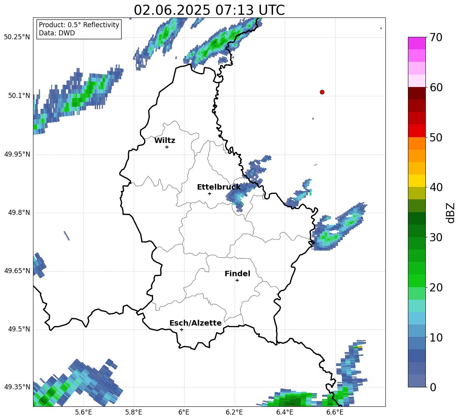Click the 5.8°E longitude label
This screenshot has width=460, height=420.
point(134,412)
